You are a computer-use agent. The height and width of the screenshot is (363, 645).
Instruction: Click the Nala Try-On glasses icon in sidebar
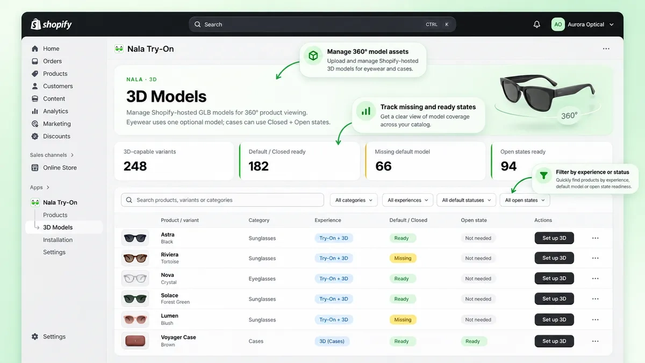coord(35,203)
